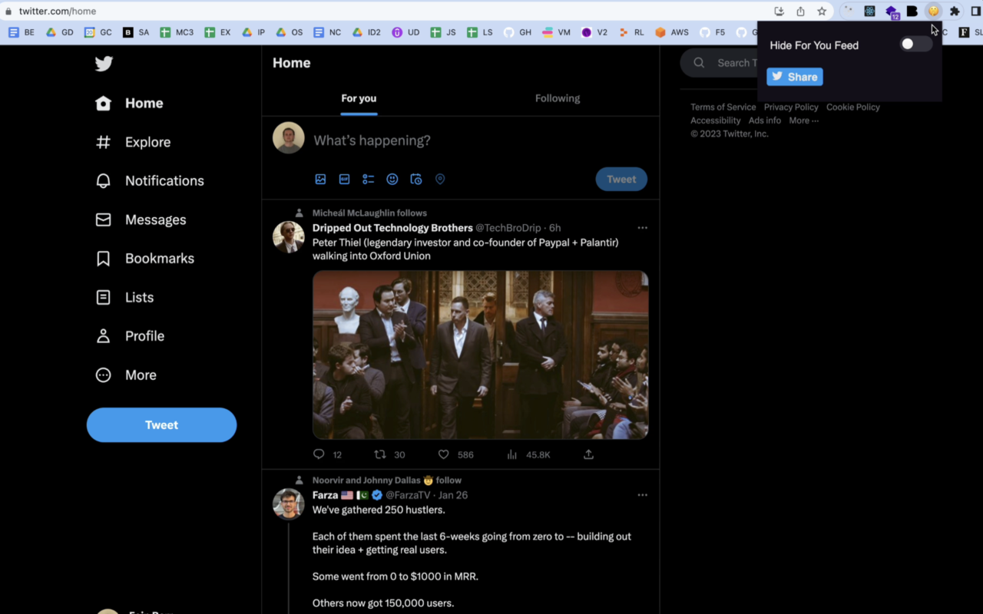Like the Peter Thiel tweet
Screen dimensions: 983x614
(443, 454)
